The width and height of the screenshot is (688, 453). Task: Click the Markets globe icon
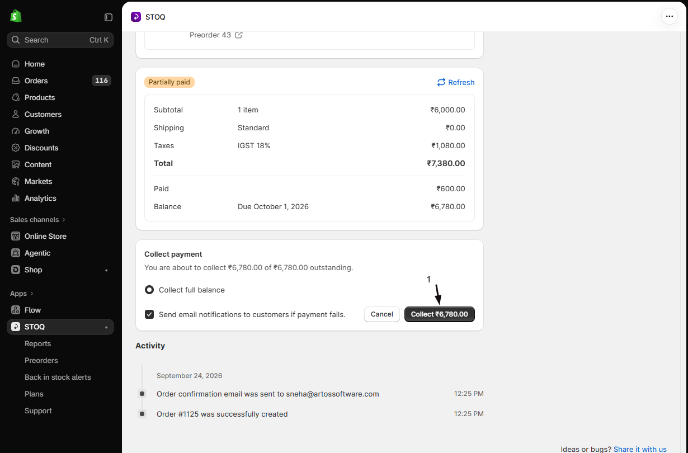16,181
